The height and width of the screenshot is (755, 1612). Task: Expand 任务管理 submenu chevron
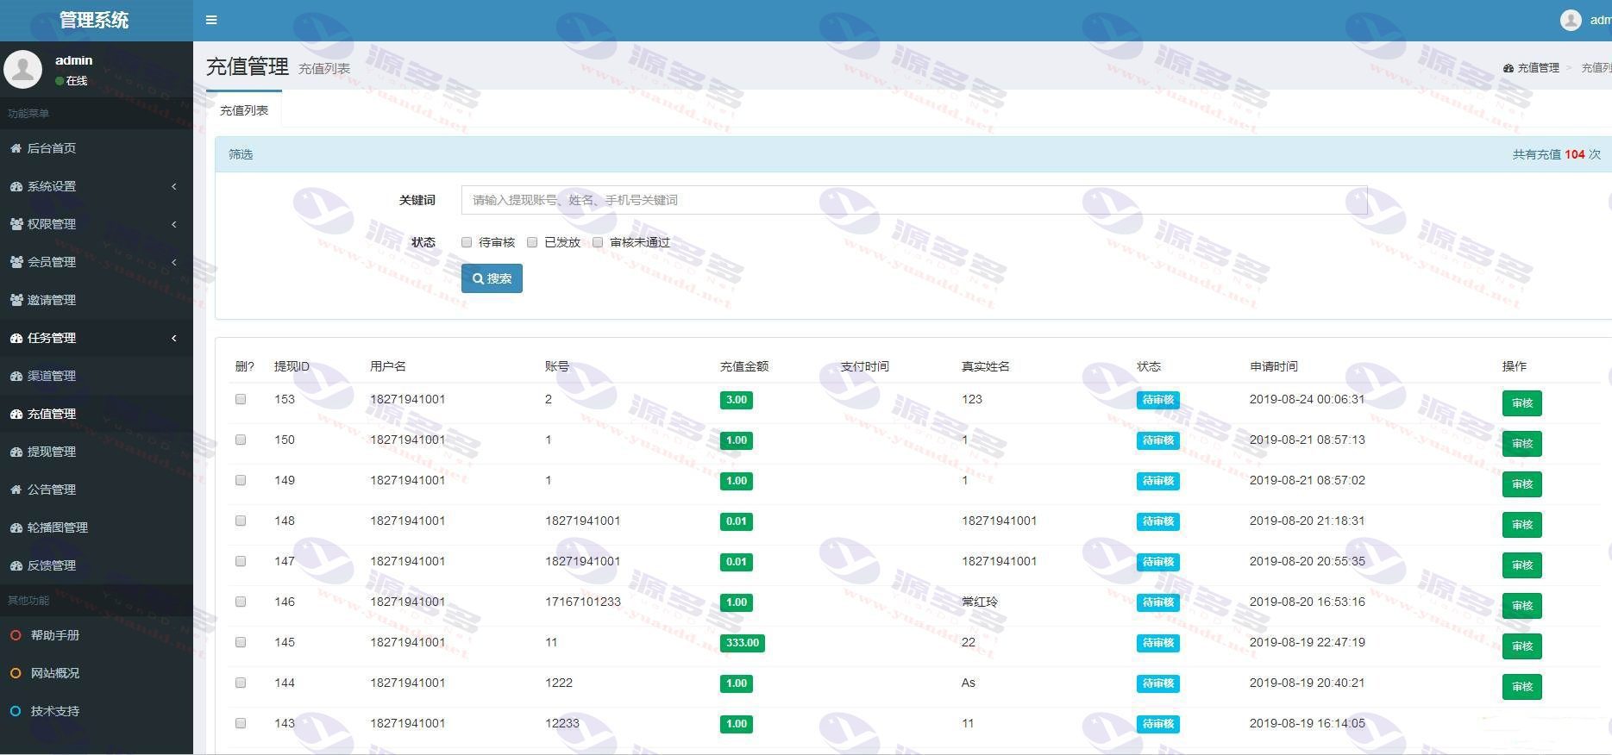(x=174, y=338)
